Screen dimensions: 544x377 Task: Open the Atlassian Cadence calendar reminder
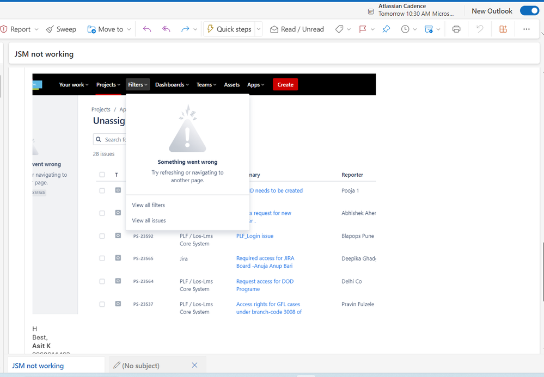click(415, 10)
